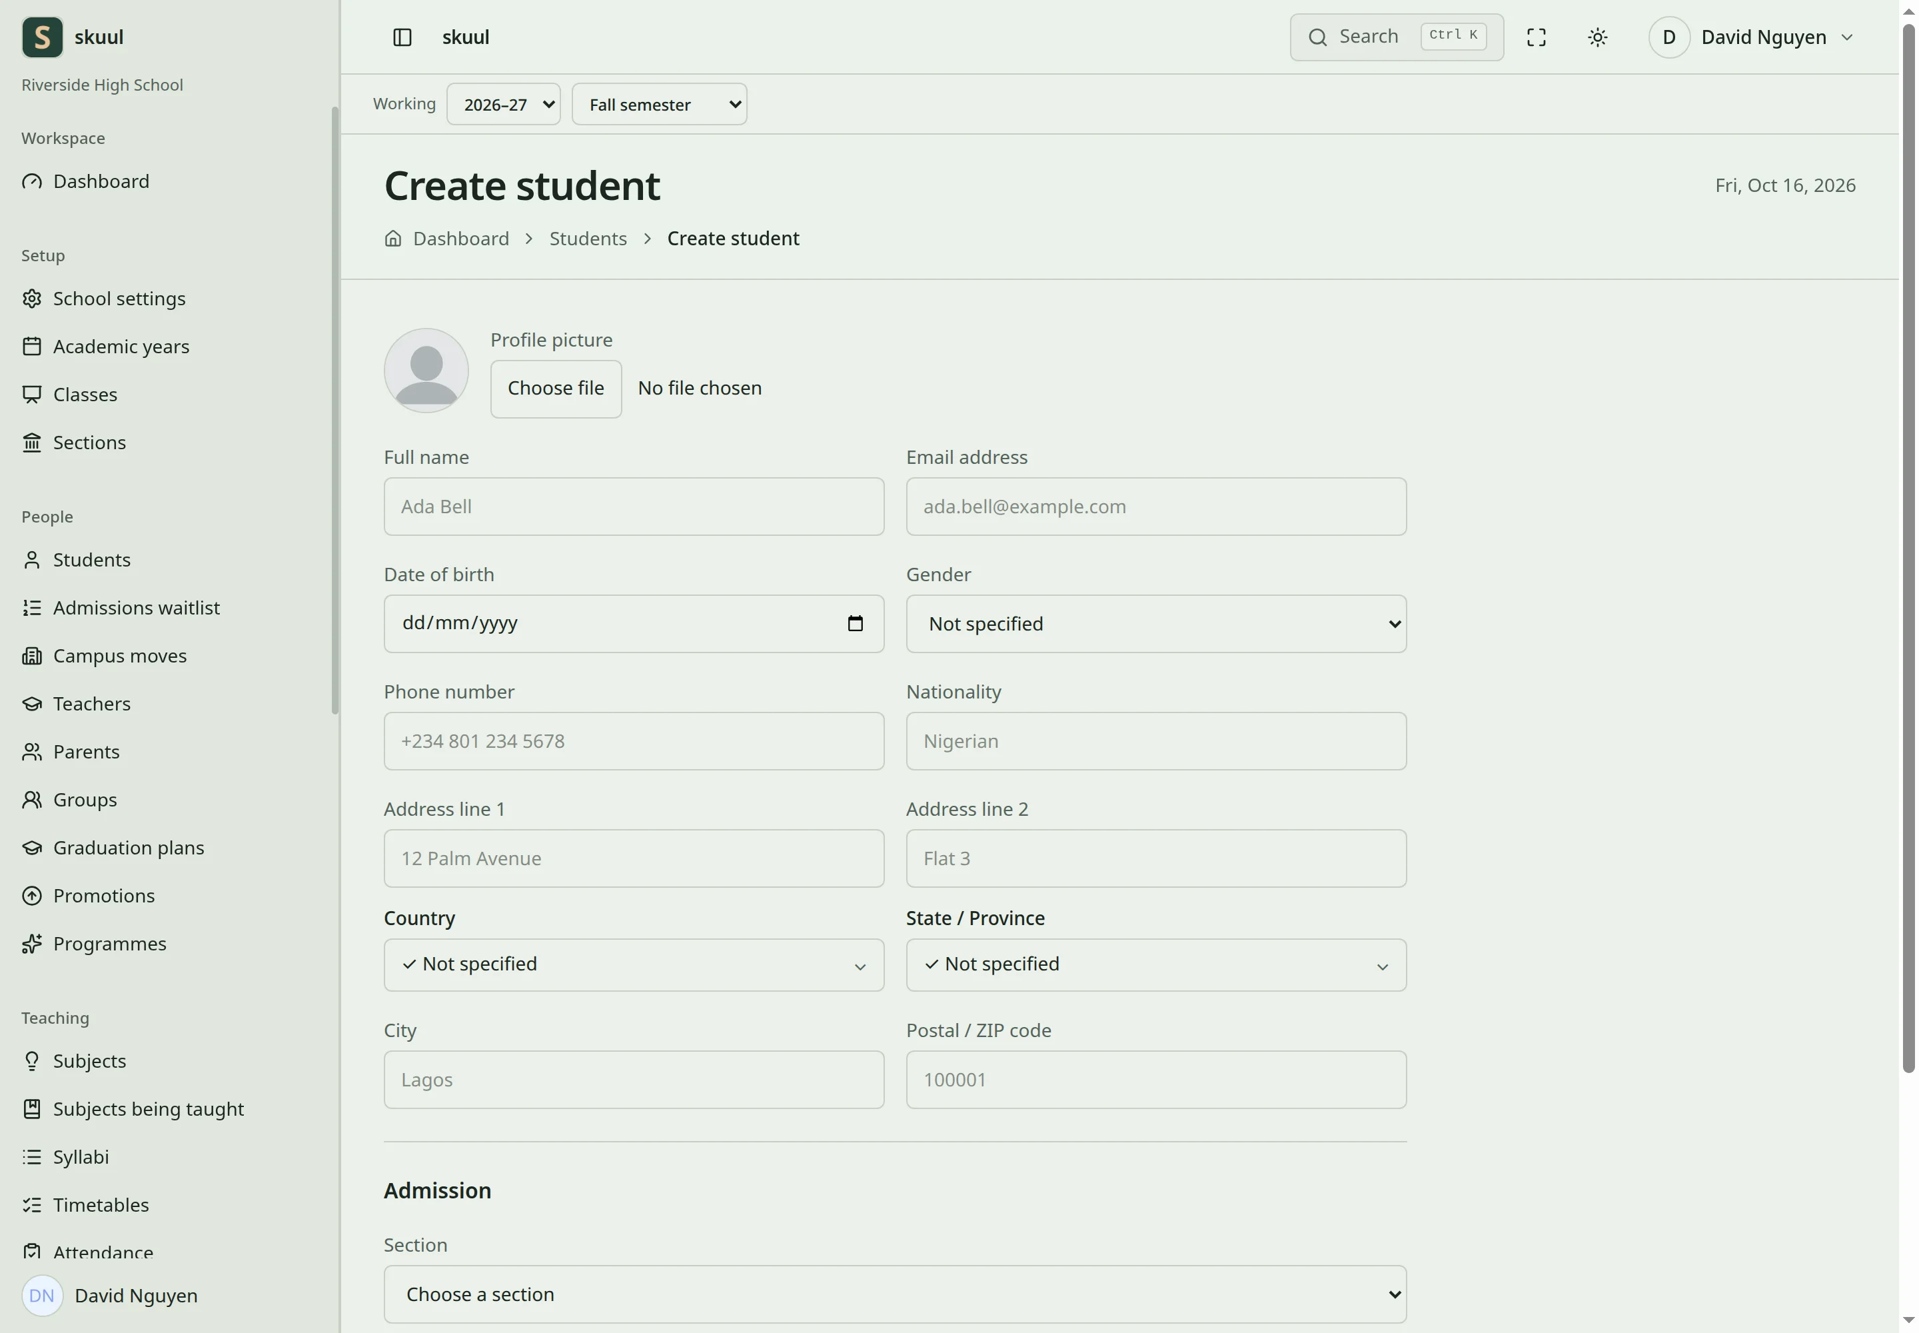
Task: Open the date picker calendar icon
Action: click(854, 624)
